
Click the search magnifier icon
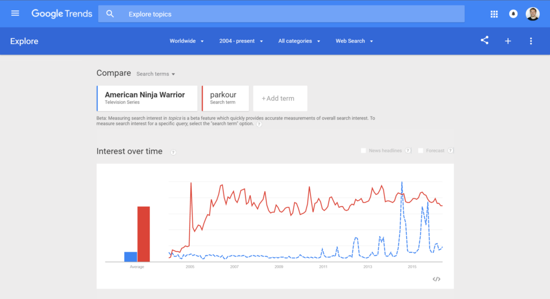[x=110, y=14]
